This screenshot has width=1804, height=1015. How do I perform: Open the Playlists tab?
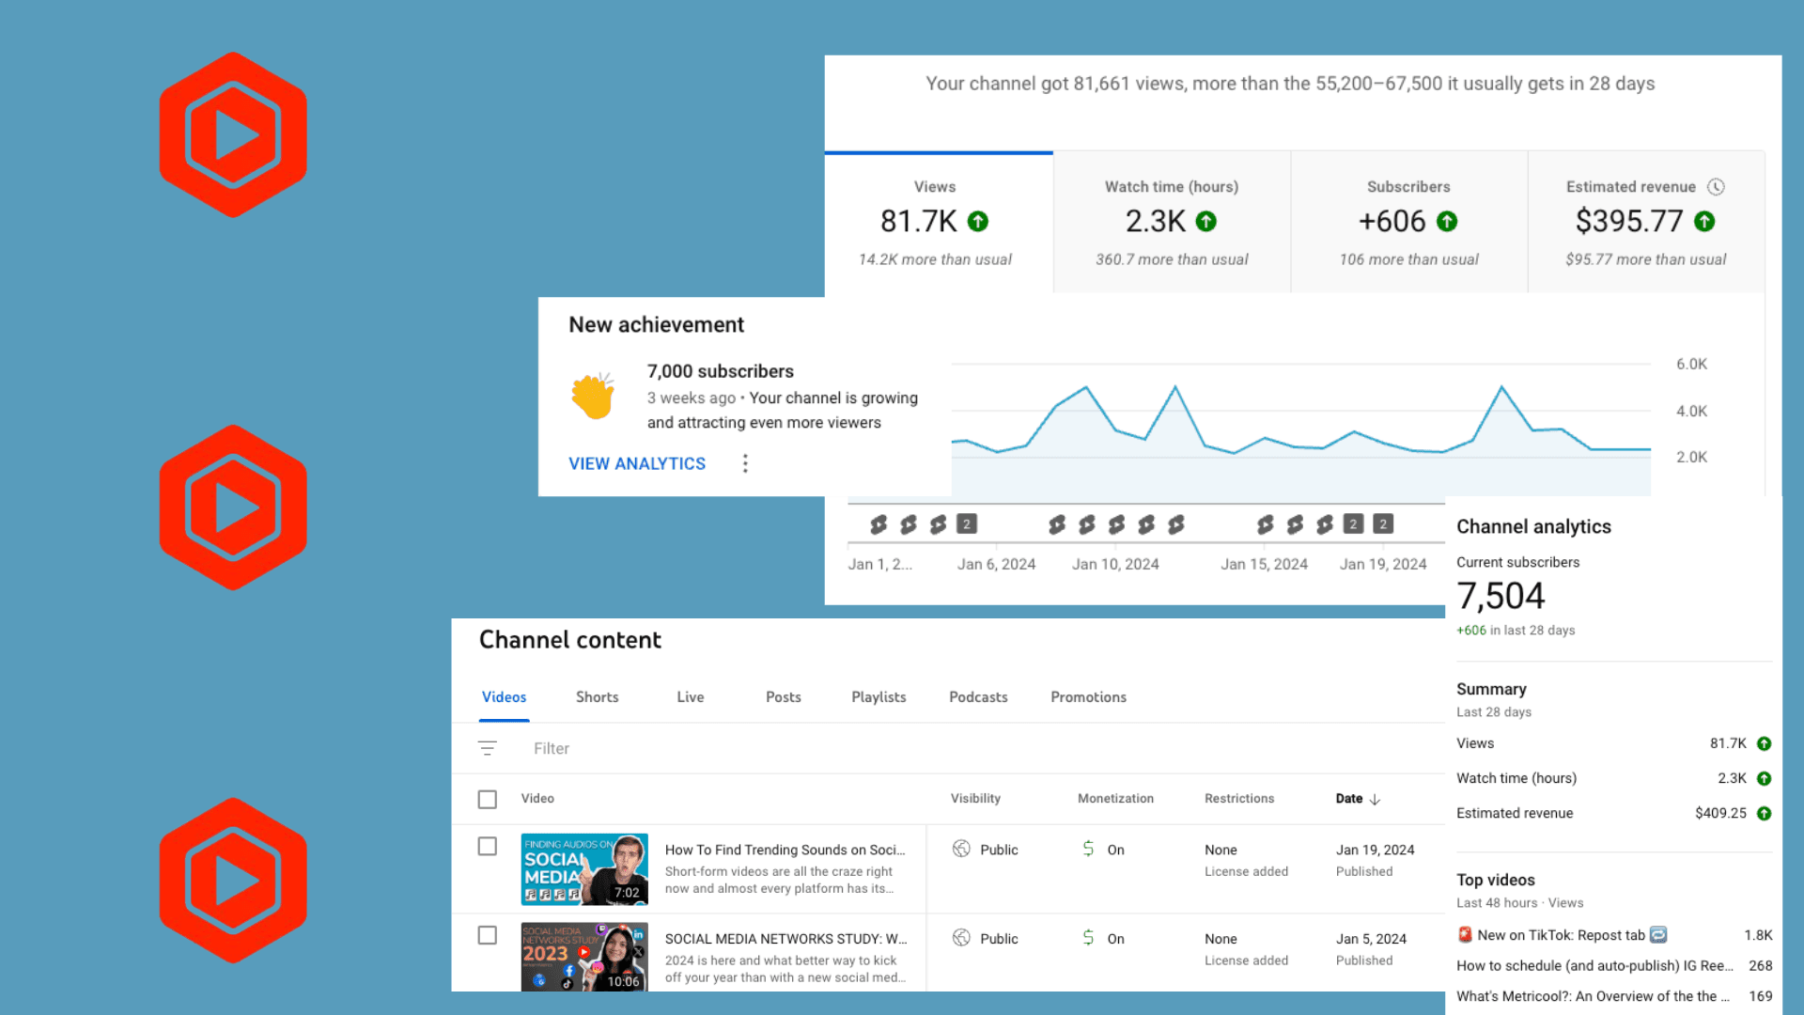point(878,697)
